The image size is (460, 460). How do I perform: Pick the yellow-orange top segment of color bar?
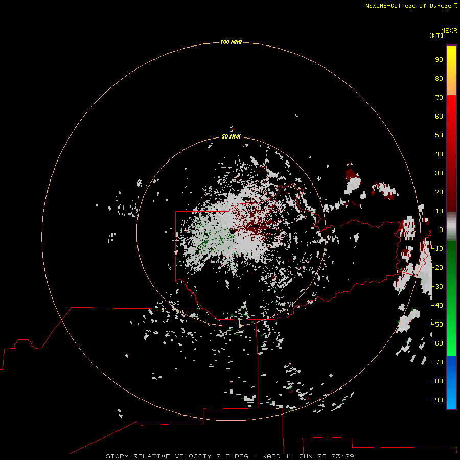tap(451, 71)
